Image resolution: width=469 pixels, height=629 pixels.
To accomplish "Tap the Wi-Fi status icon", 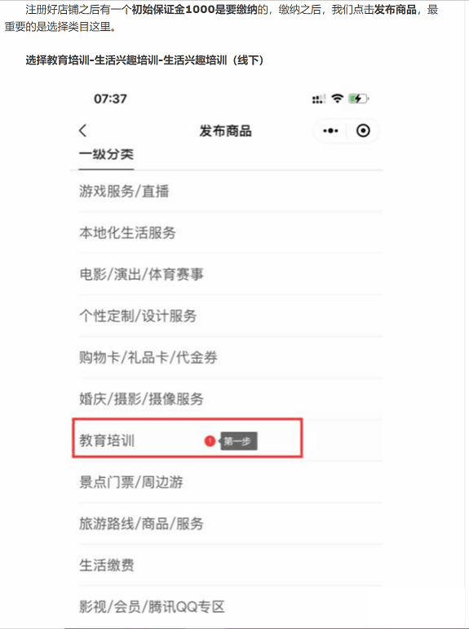I will pos(338,98).
